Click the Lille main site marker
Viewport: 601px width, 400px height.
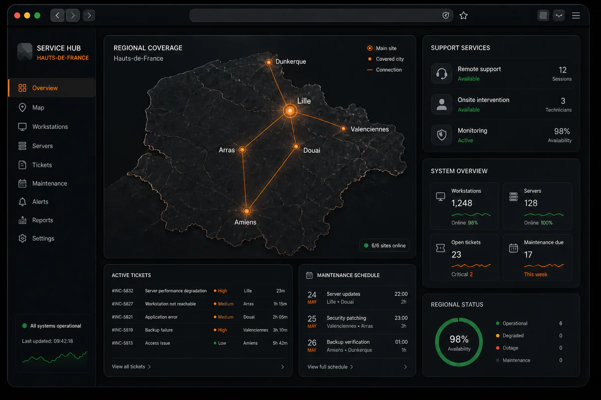tap(289, 110)
